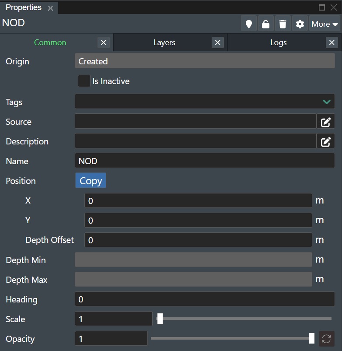Focus the Name field containing NOD

205,161
